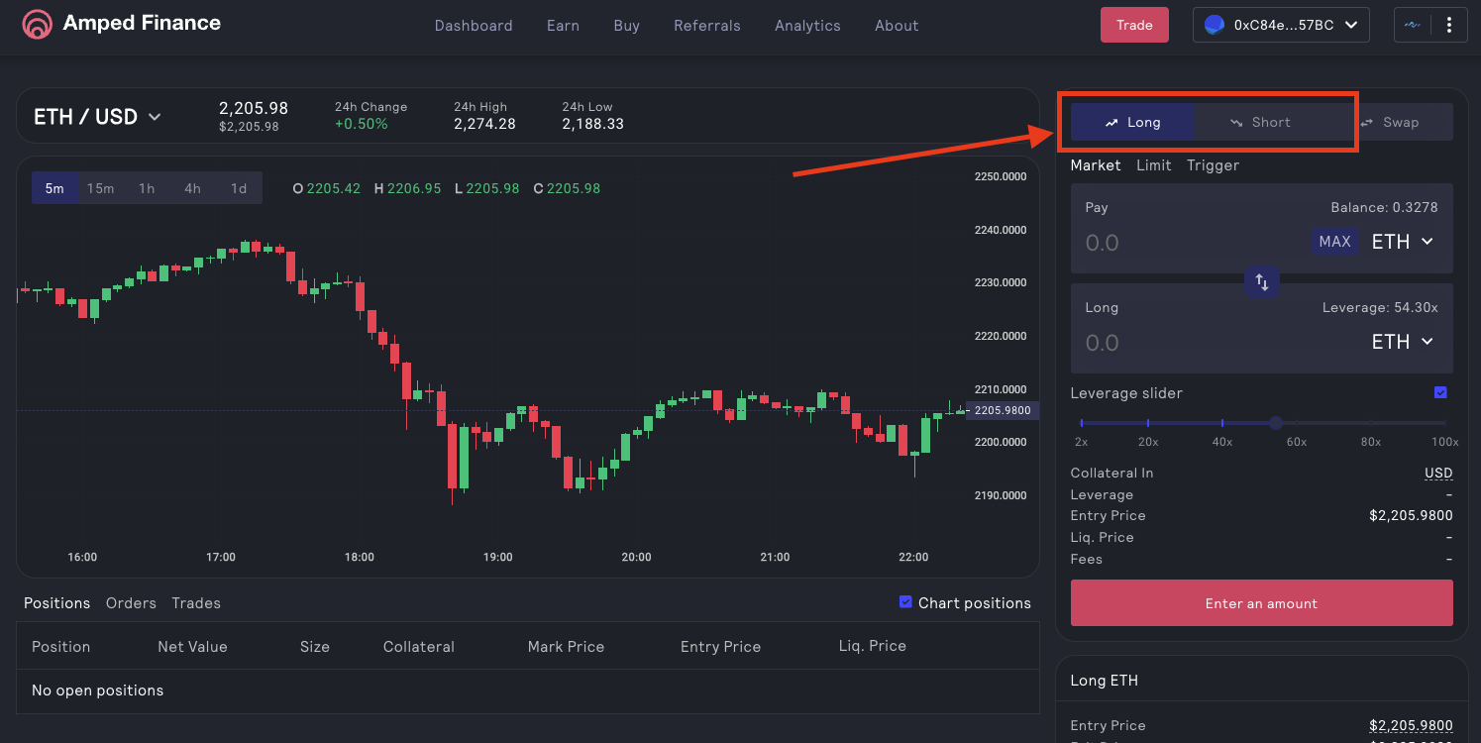Select the 1h chart timeframe

(x=147, y=188)
